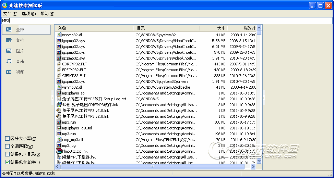
Task: Click 5.58 MB size cell
Action: (x=219, y=41)
